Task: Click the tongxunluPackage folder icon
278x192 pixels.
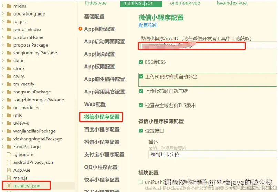Action: [9, 92]
